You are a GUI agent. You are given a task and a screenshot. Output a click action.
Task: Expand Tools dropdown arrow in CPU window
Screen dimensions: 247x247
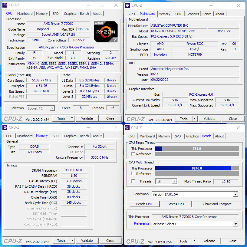pos(72,118)
